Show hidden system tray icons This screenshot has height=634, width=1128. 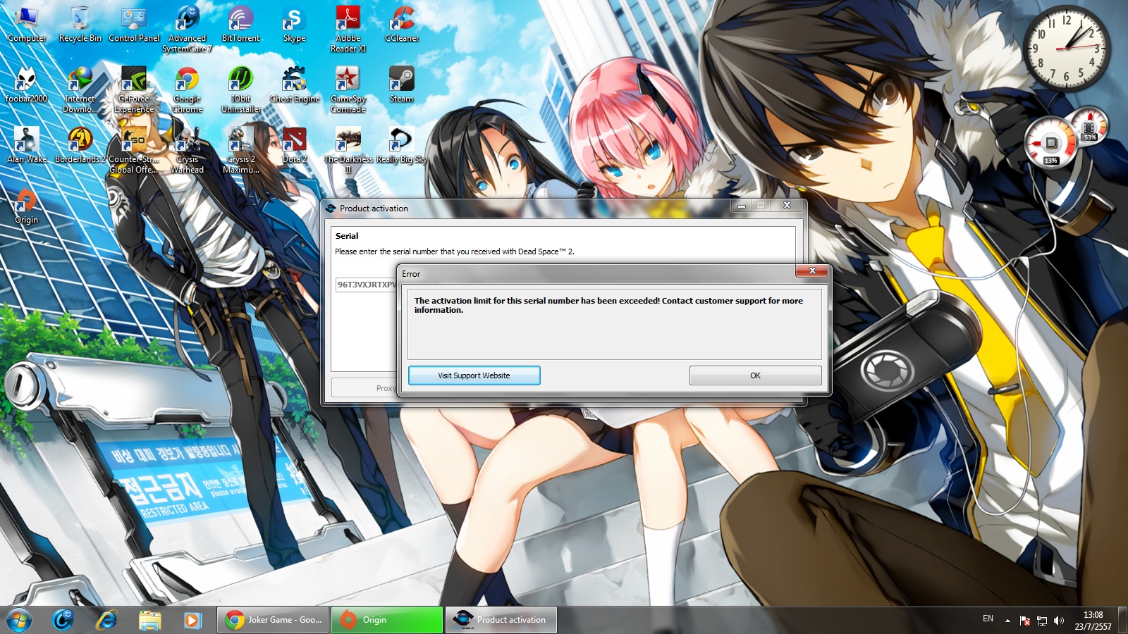point(1007,620)
